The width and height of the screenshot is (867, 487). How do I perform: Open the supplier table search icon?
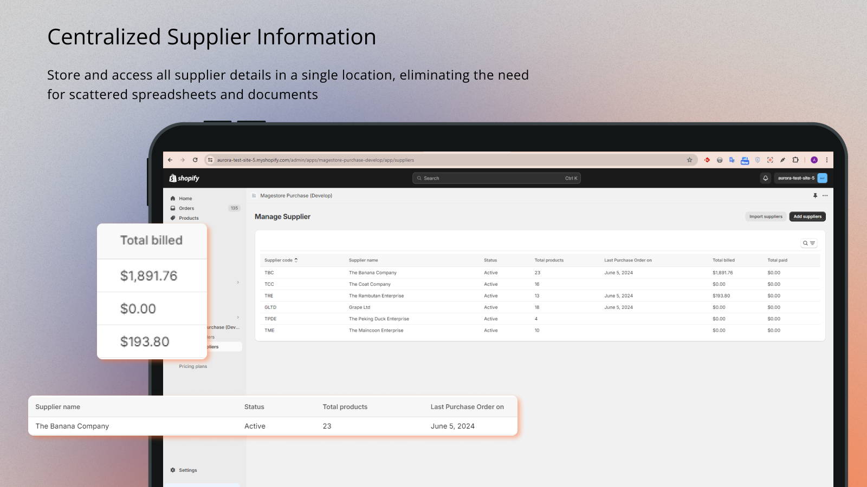805,243
